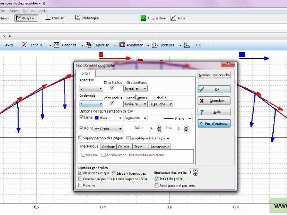Image resolution: width=287 pixels, height=215 pixels.
Task: Switch to the Optique tab
Action: point(108,147)
